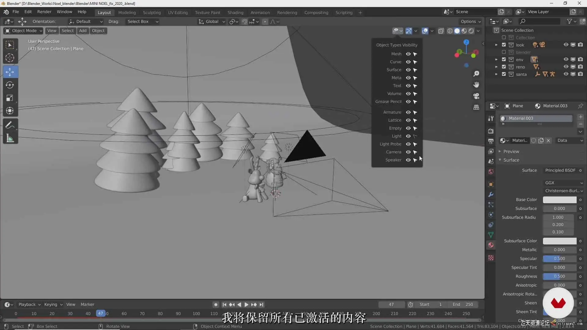Open the GGX distribution dropdown
Screen dimensions: 587x330
563,183
